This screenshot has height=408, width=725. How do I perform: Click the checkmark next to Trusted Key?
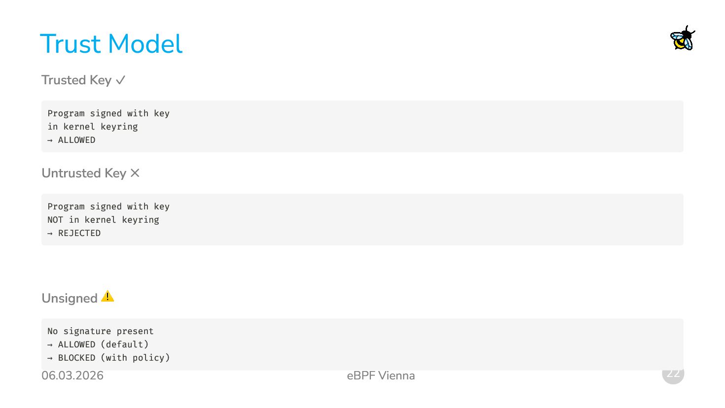click(x=121, y=80)
